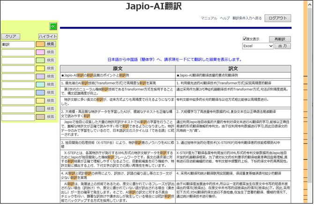Click the 検索 button beside the tan swatch
Viewport: 314px width, 205px height.
(x=51, y=117)
